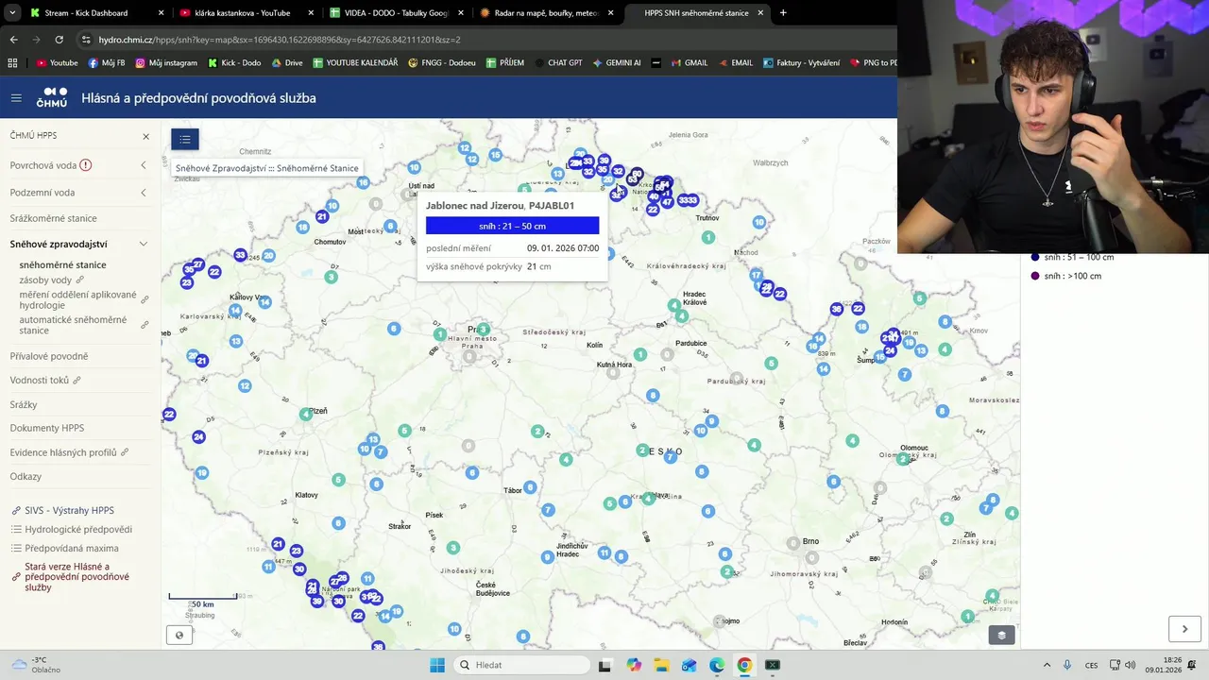The width and height of the screenshot is (1209, 680).
Task: Click the blue sníh 21 – 50 cm bar in the popup
Action: click(x=512, y=226)
